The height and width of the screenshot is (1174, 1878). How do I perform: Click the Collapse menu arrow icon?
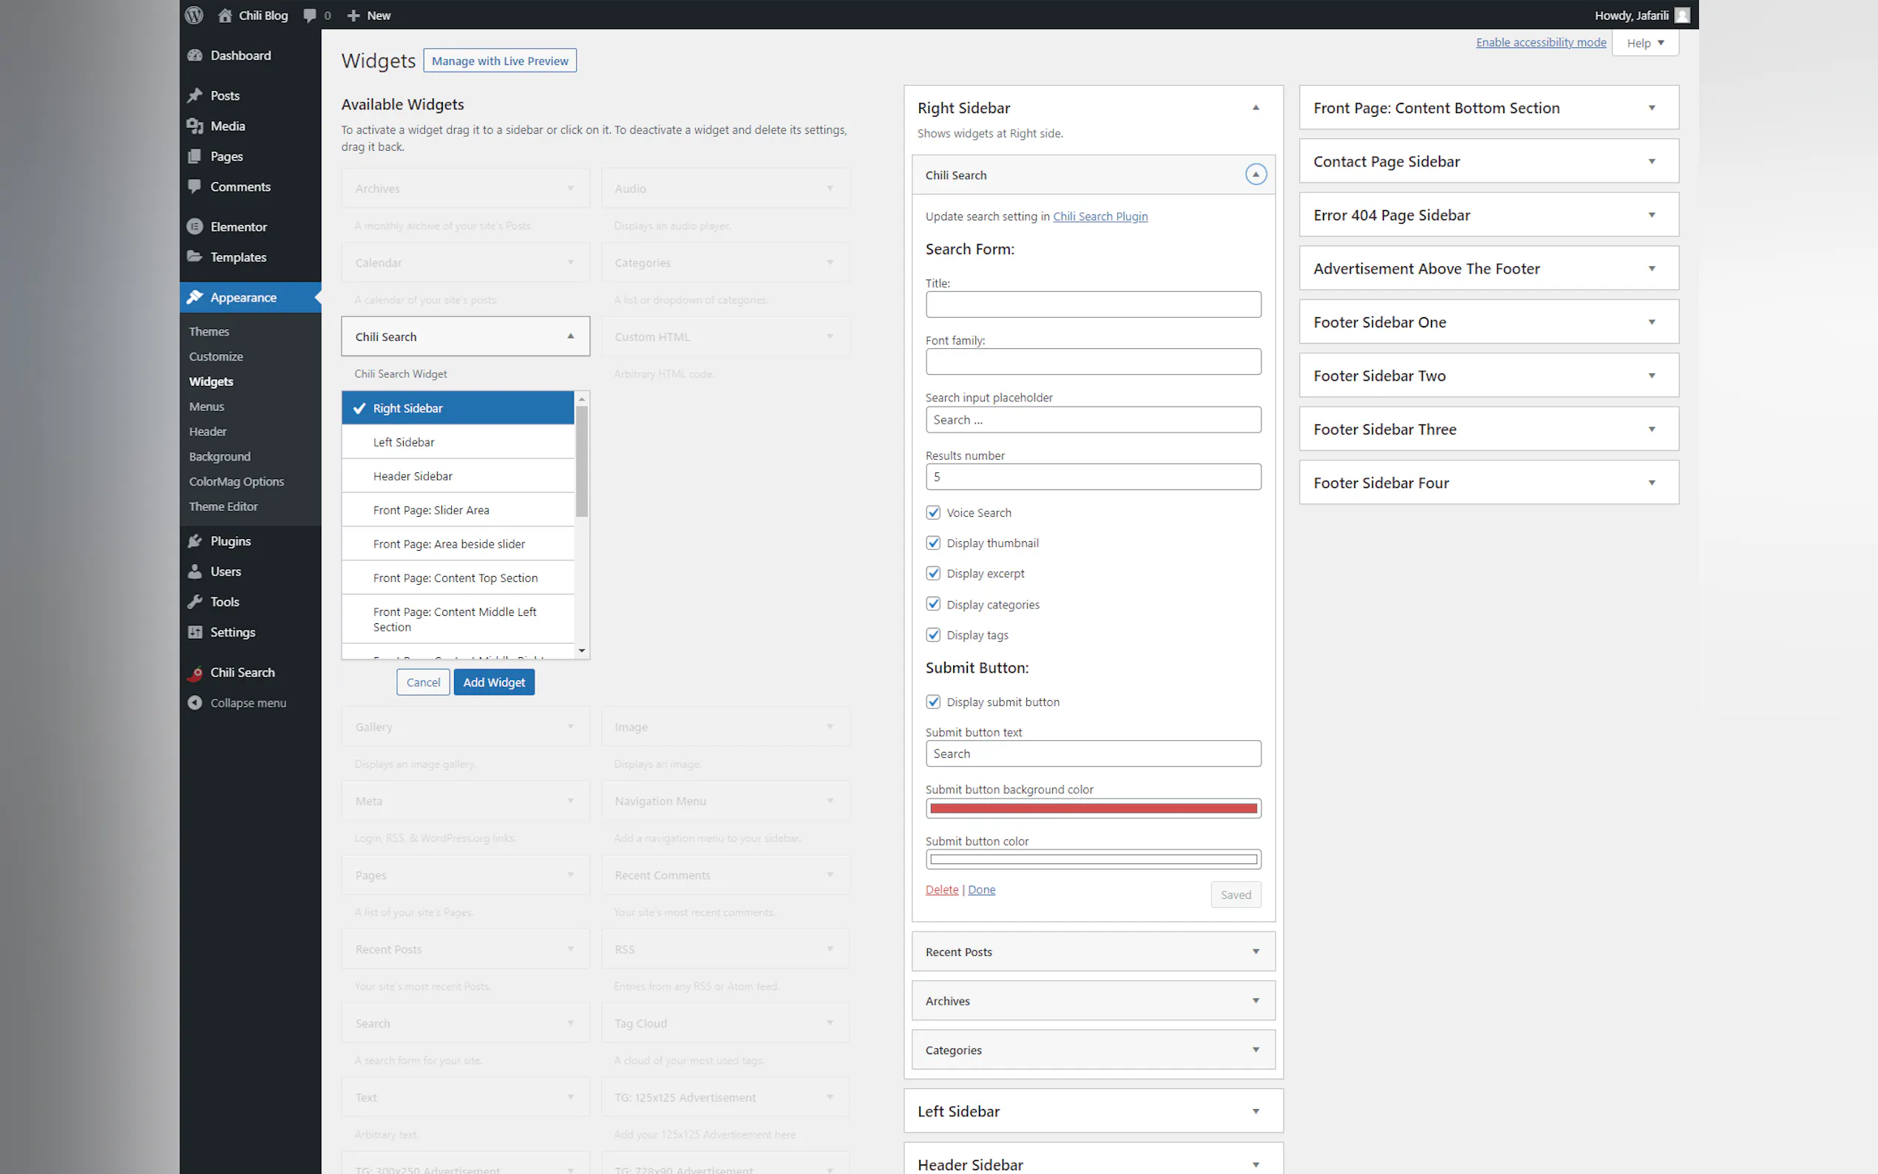pyautogui.click(x=195, y=702)
